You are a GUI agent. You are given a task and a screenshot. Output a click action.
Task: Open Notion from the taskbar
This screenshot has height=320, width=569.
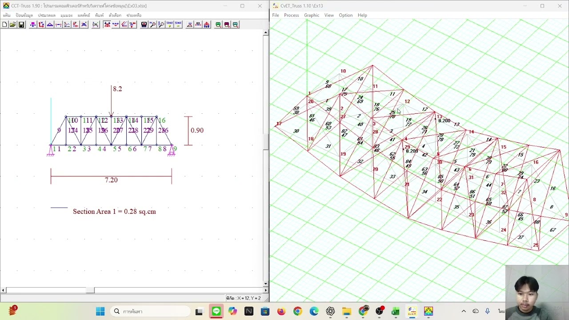pyautogui.click(x=248, y=312)
